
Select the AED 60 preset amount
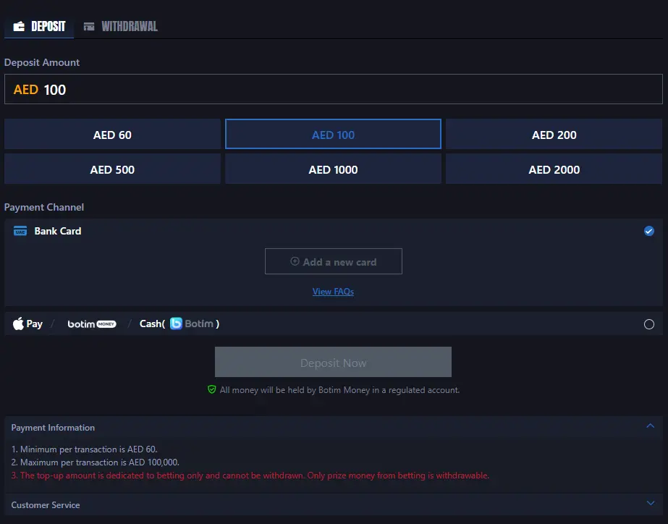pyautogui.click(x=112, y=135)
